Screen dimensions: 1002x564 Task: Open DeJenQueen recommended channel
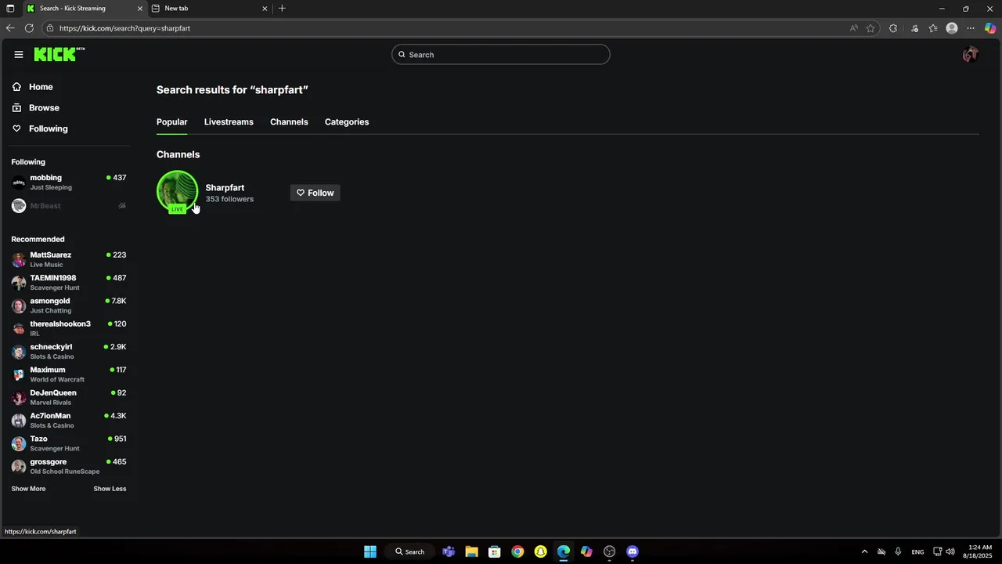coord(69,397)
